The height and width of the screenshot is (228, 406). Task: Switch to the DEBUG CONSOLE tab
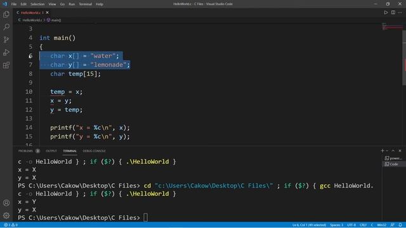point(95,151)
